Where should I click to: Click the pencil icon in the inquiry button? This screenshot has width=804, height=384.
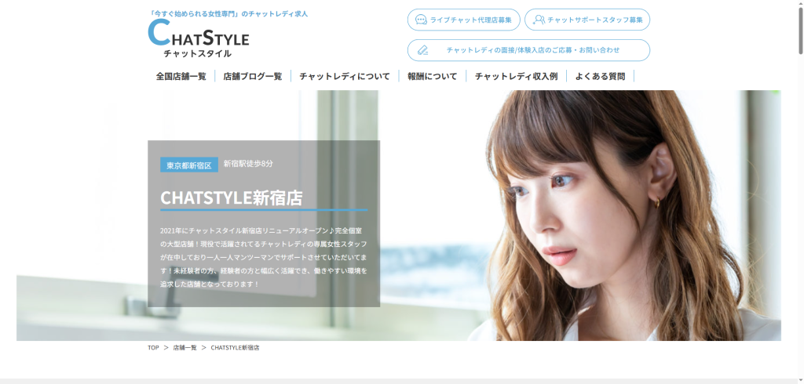[422, 50]
